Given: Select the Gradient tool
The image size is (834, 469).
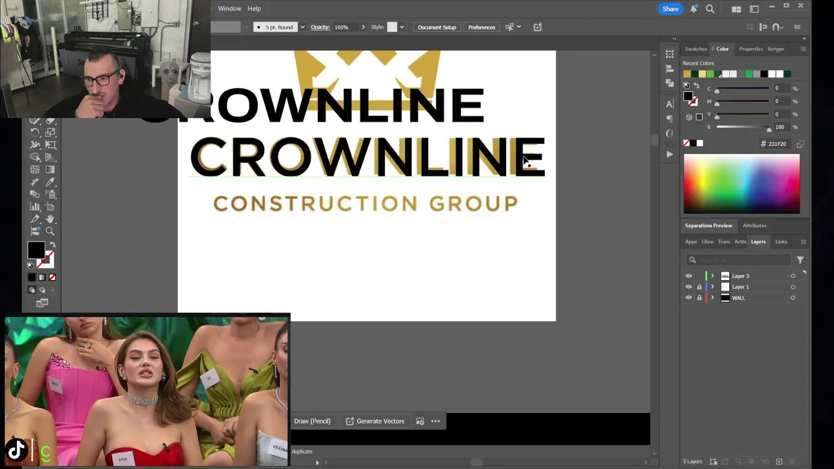Looking at the screenshot, I should click(50, 169).
